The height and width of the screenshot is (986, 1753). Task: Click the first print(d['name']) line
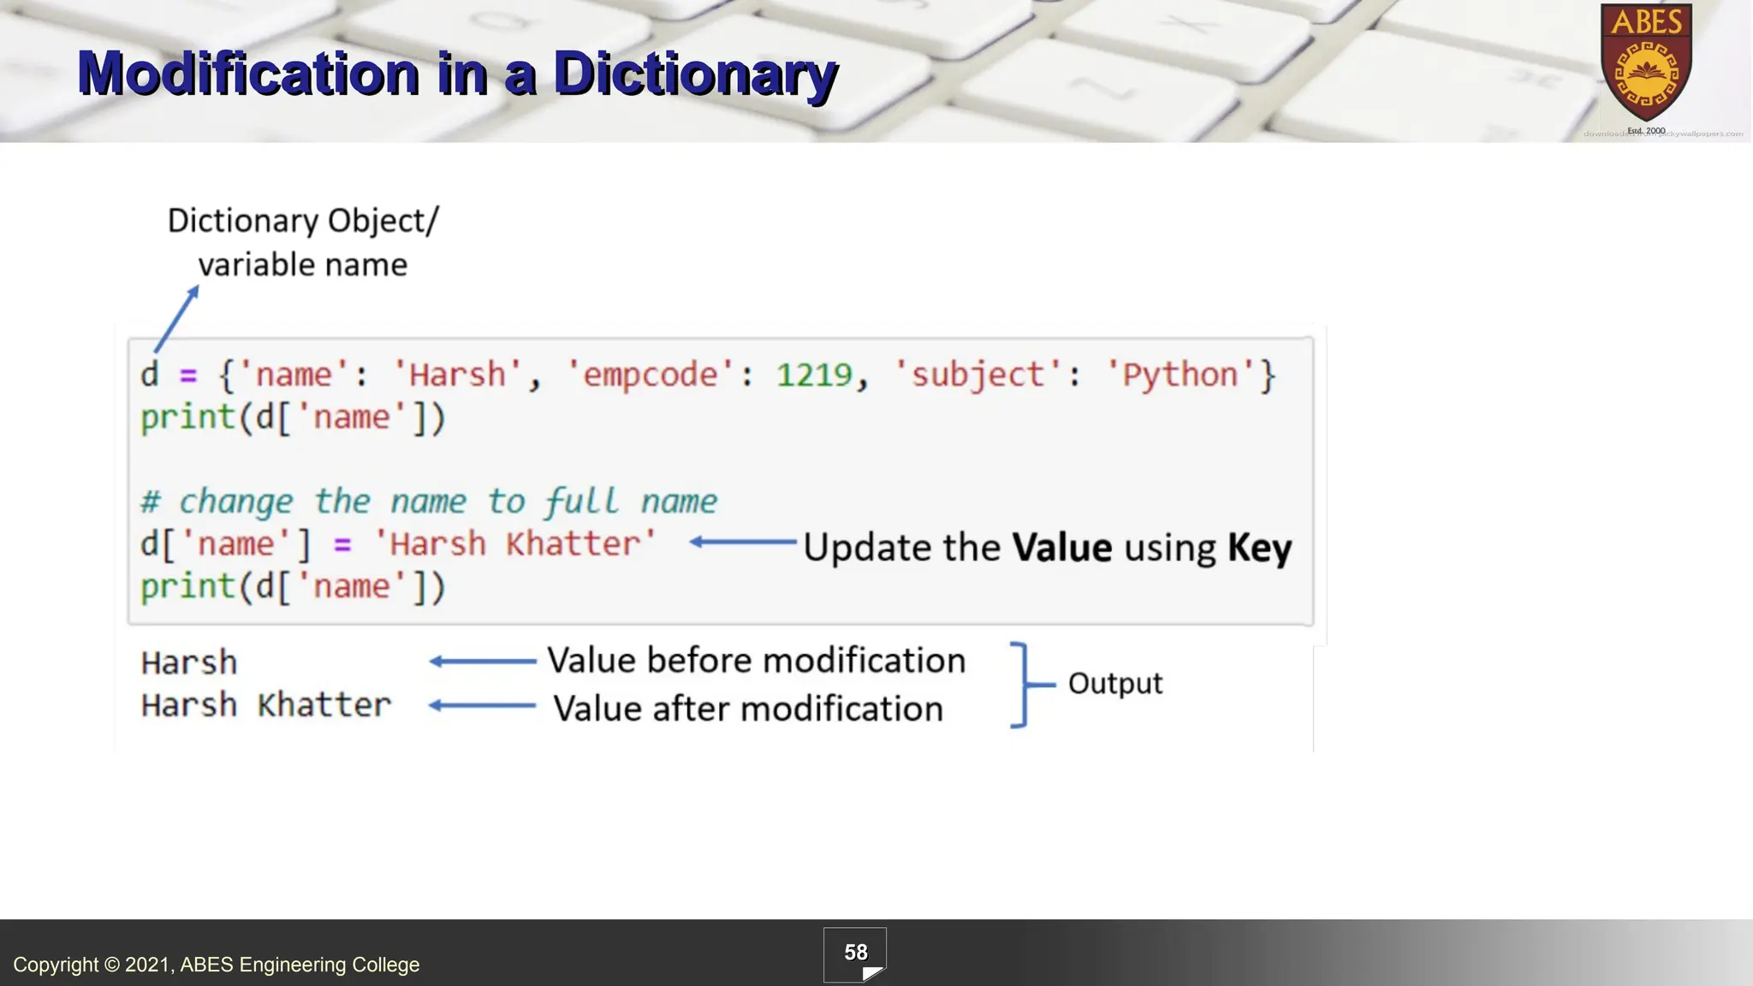[293, 418]
